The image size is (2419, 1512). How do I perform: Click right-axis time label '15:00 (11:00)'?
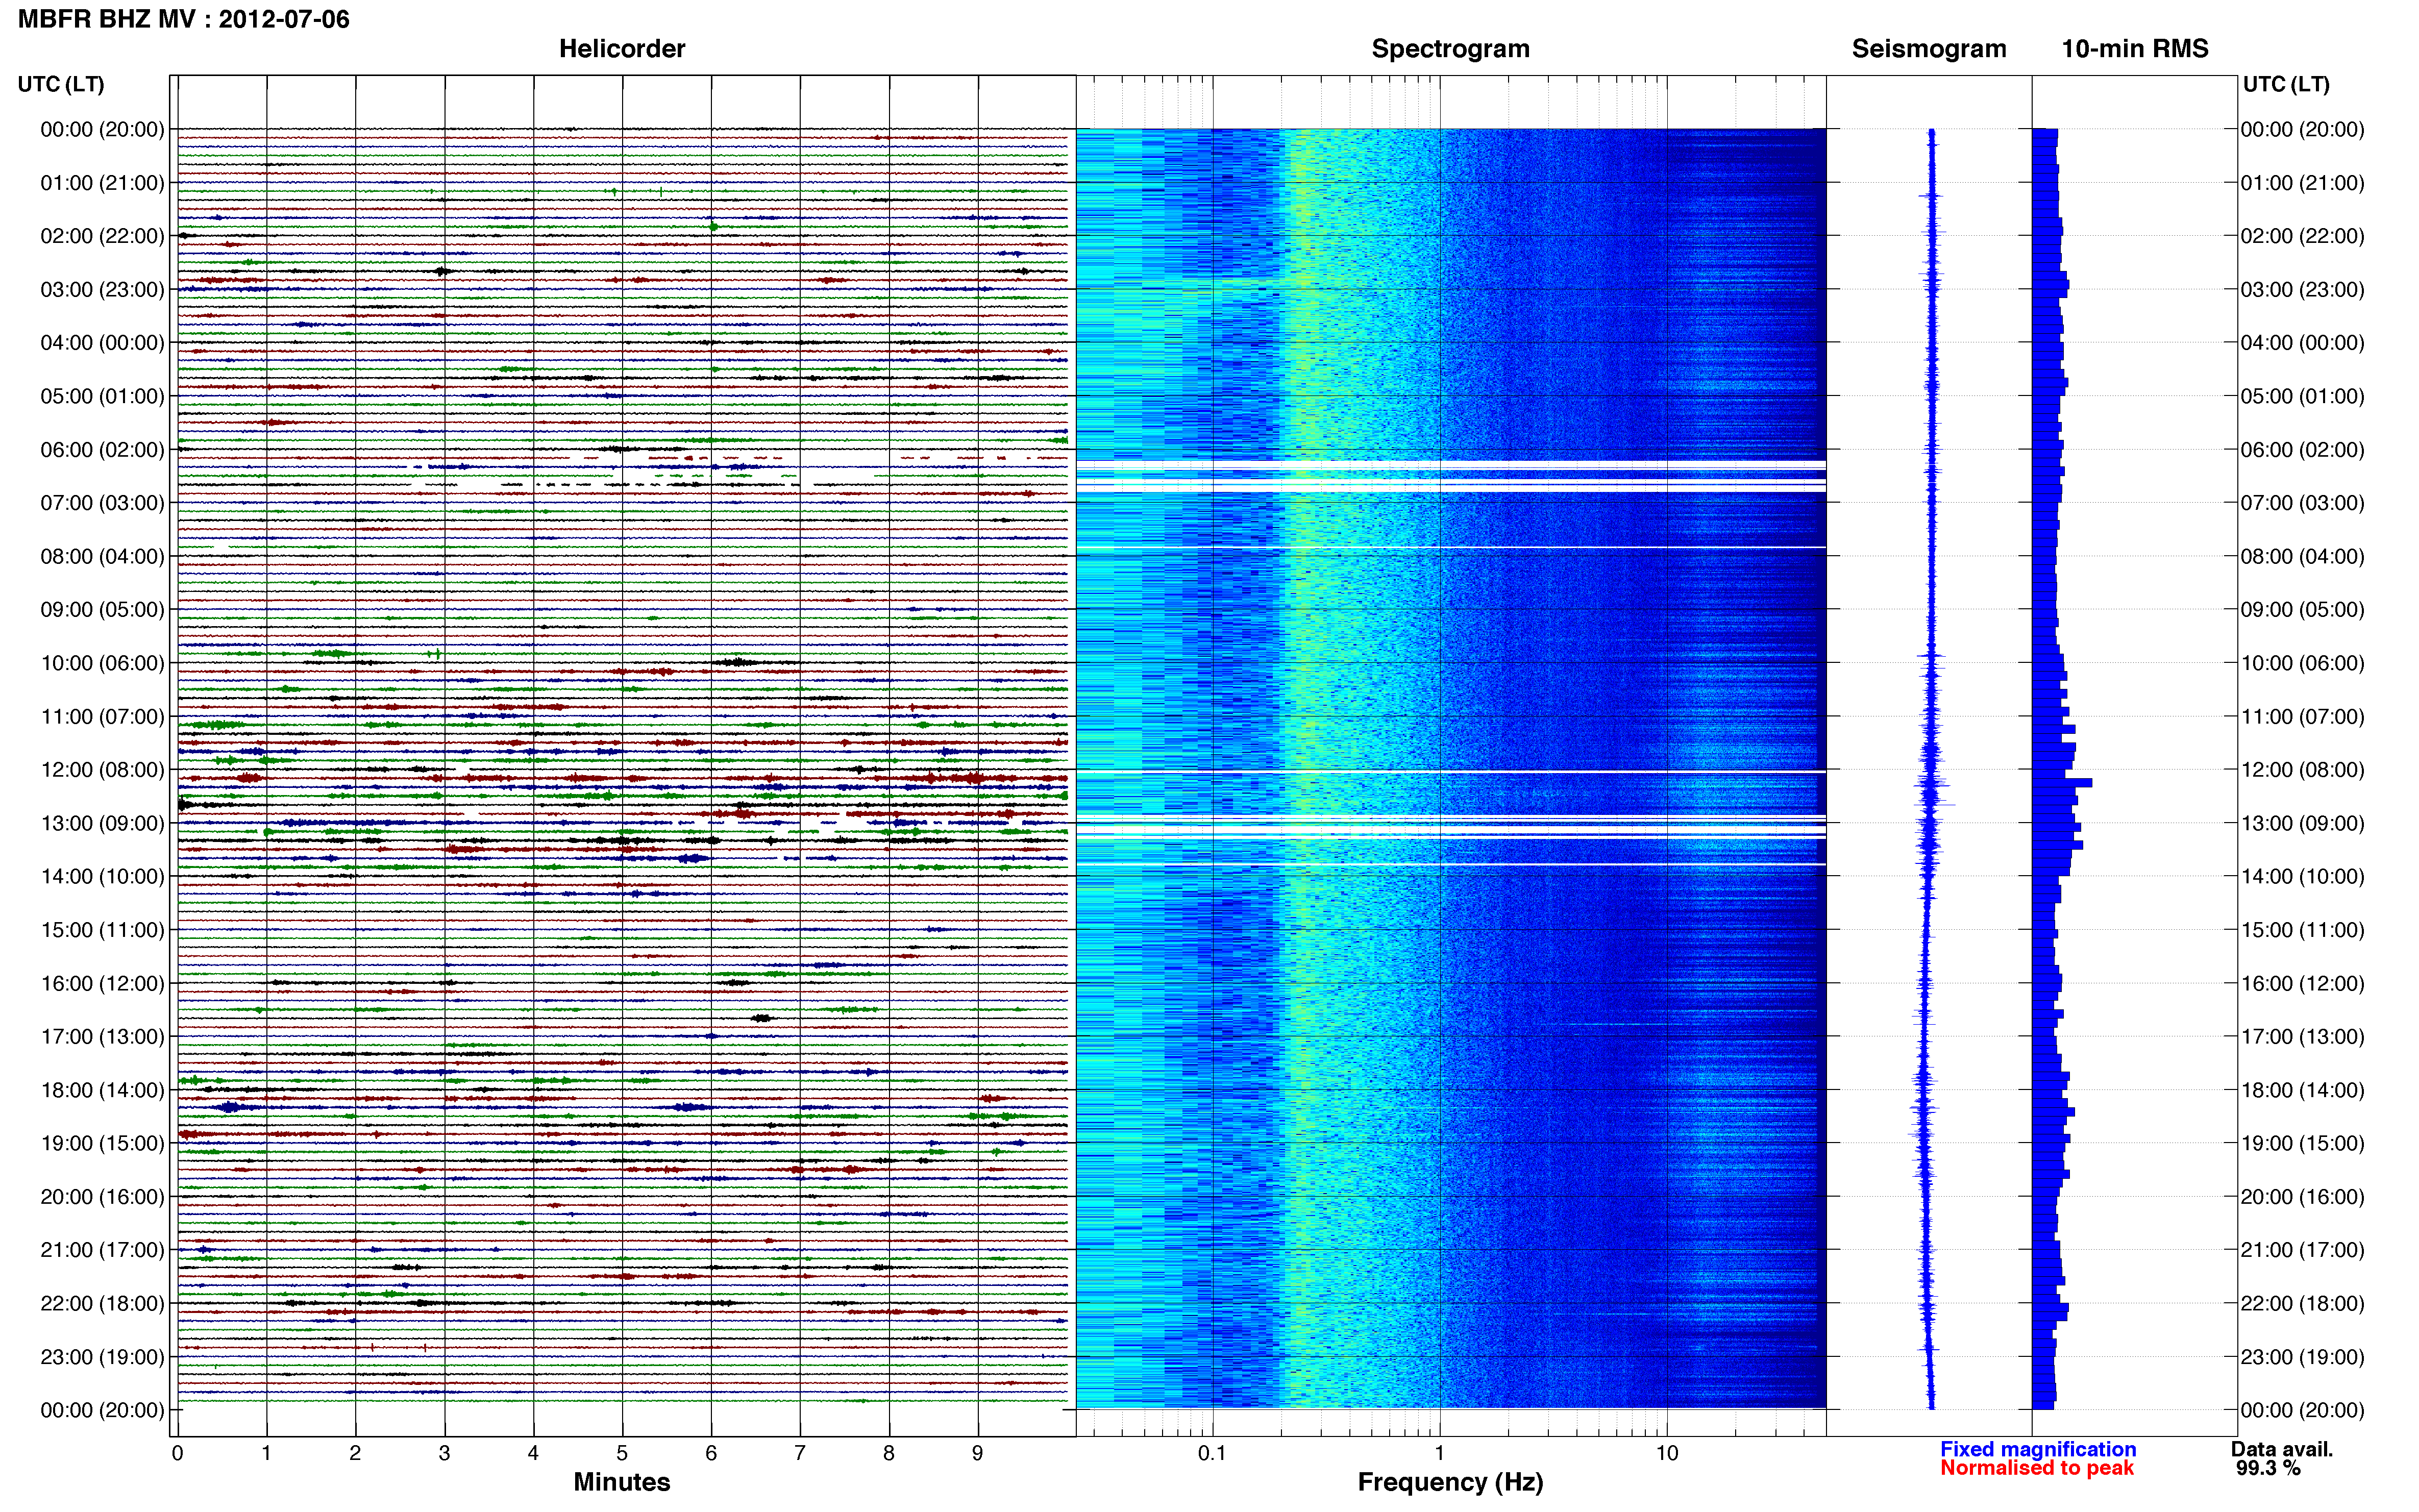point(2302,930)
